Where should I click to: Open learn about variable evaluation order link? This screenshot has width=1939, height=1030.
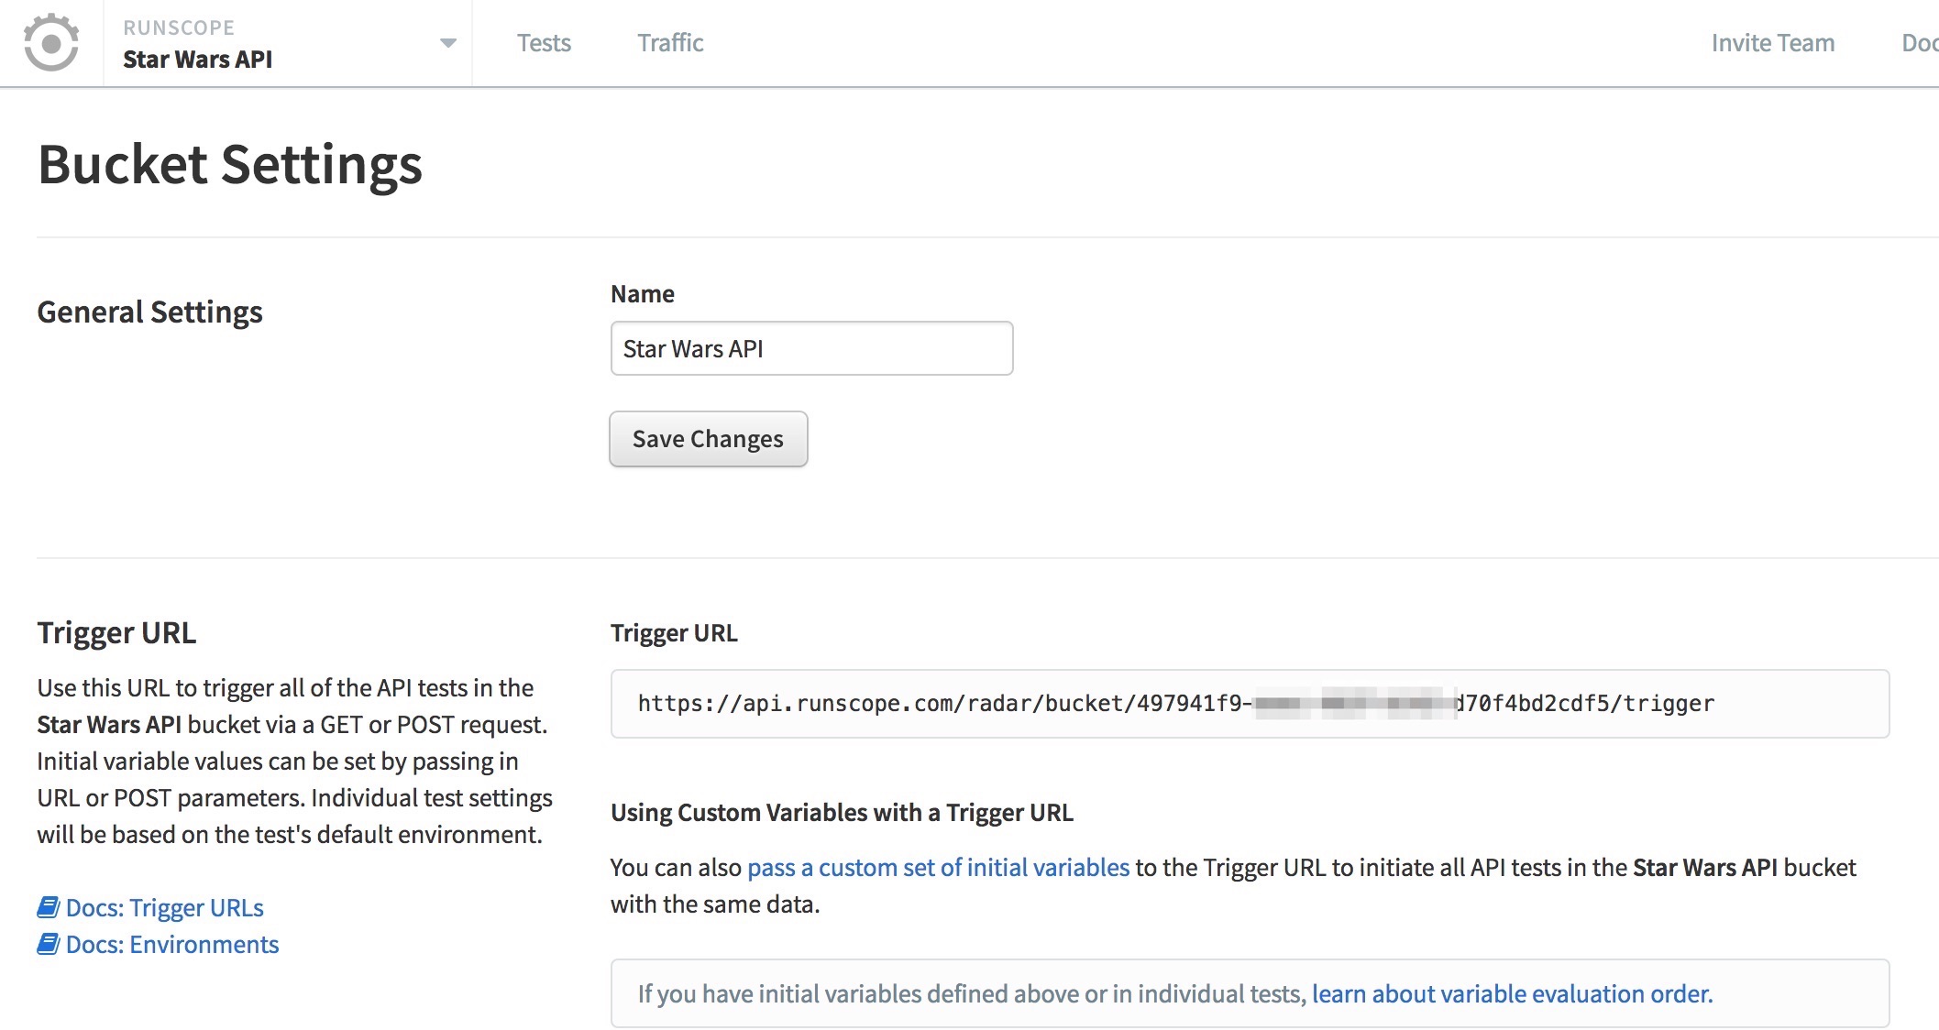coord(1512,993)
